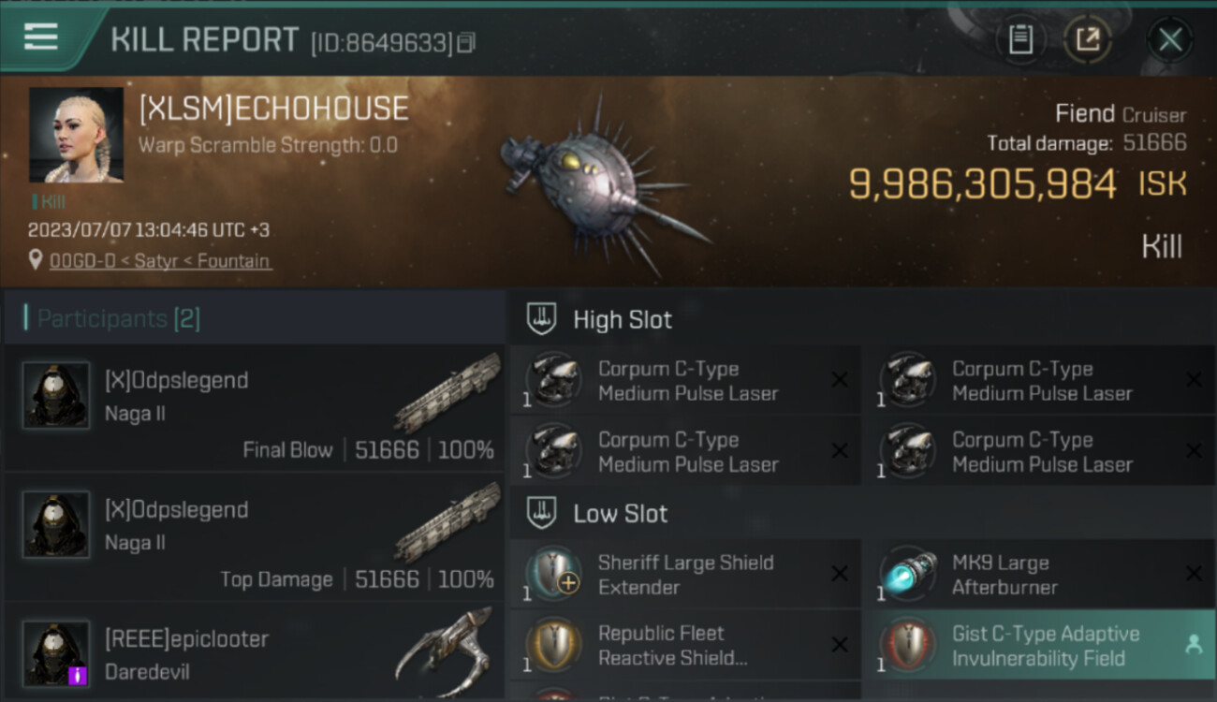Click the High Slot section icon

(x=542, y=319)
